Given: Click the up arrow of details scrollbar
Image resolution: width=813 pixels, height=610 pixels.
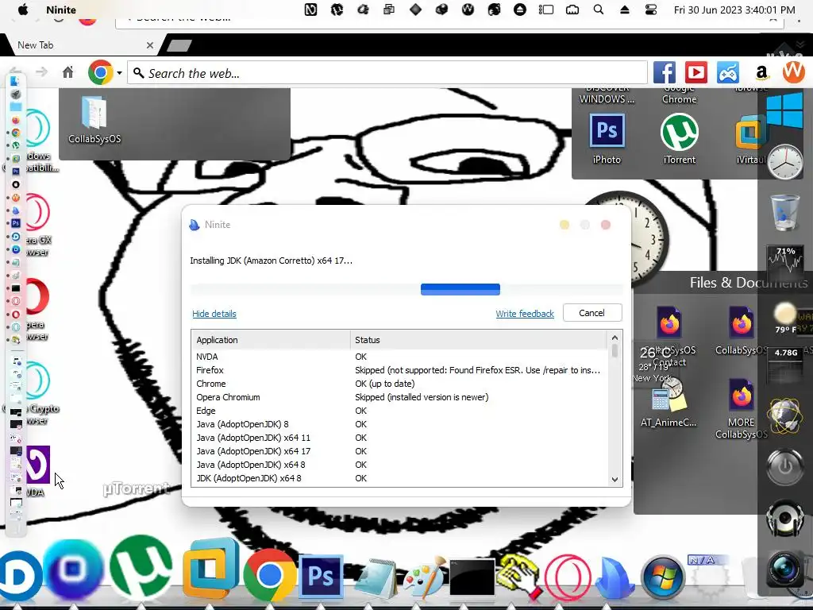Looking at the screenshot, I should 615,338.
